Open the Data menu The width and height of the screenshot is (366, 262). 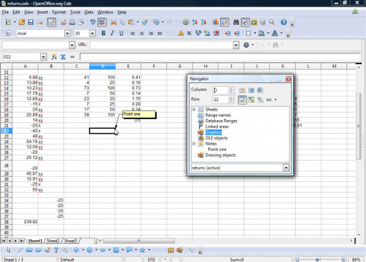(89, 12)
